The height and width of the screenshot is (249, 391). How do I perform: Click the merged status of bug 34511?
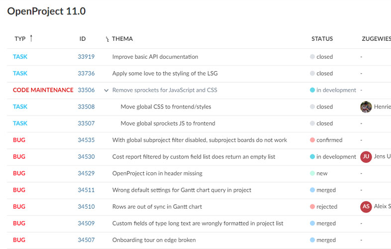(x=326, y=190)
